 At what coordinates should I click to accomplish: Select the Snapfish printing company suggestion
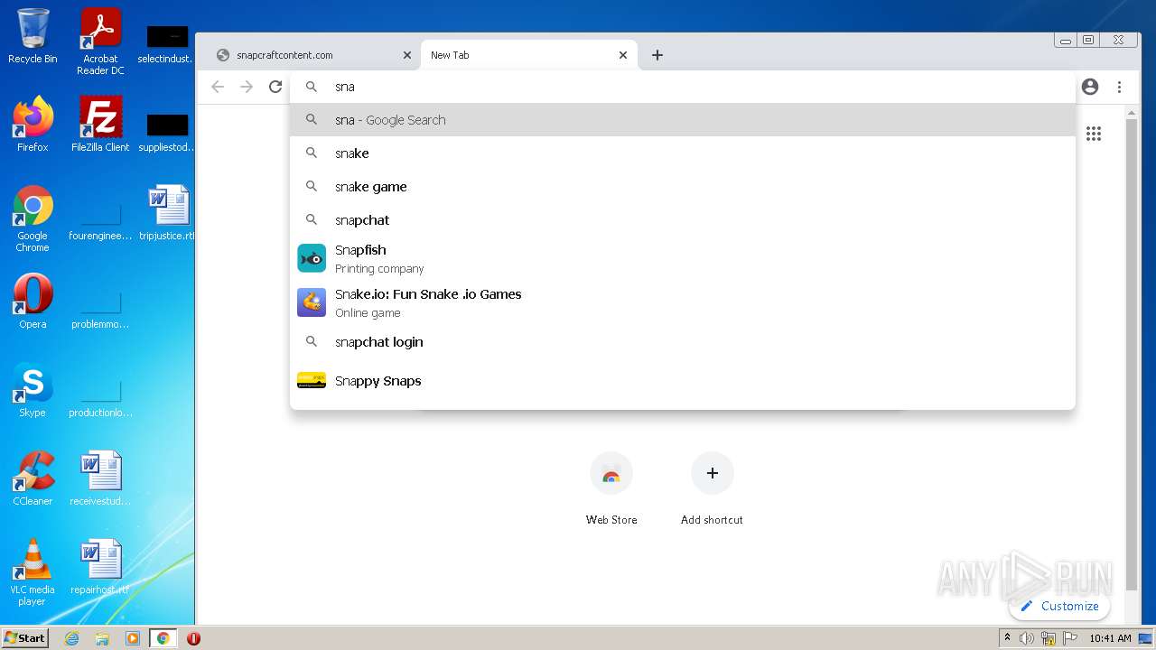[683, 258]
